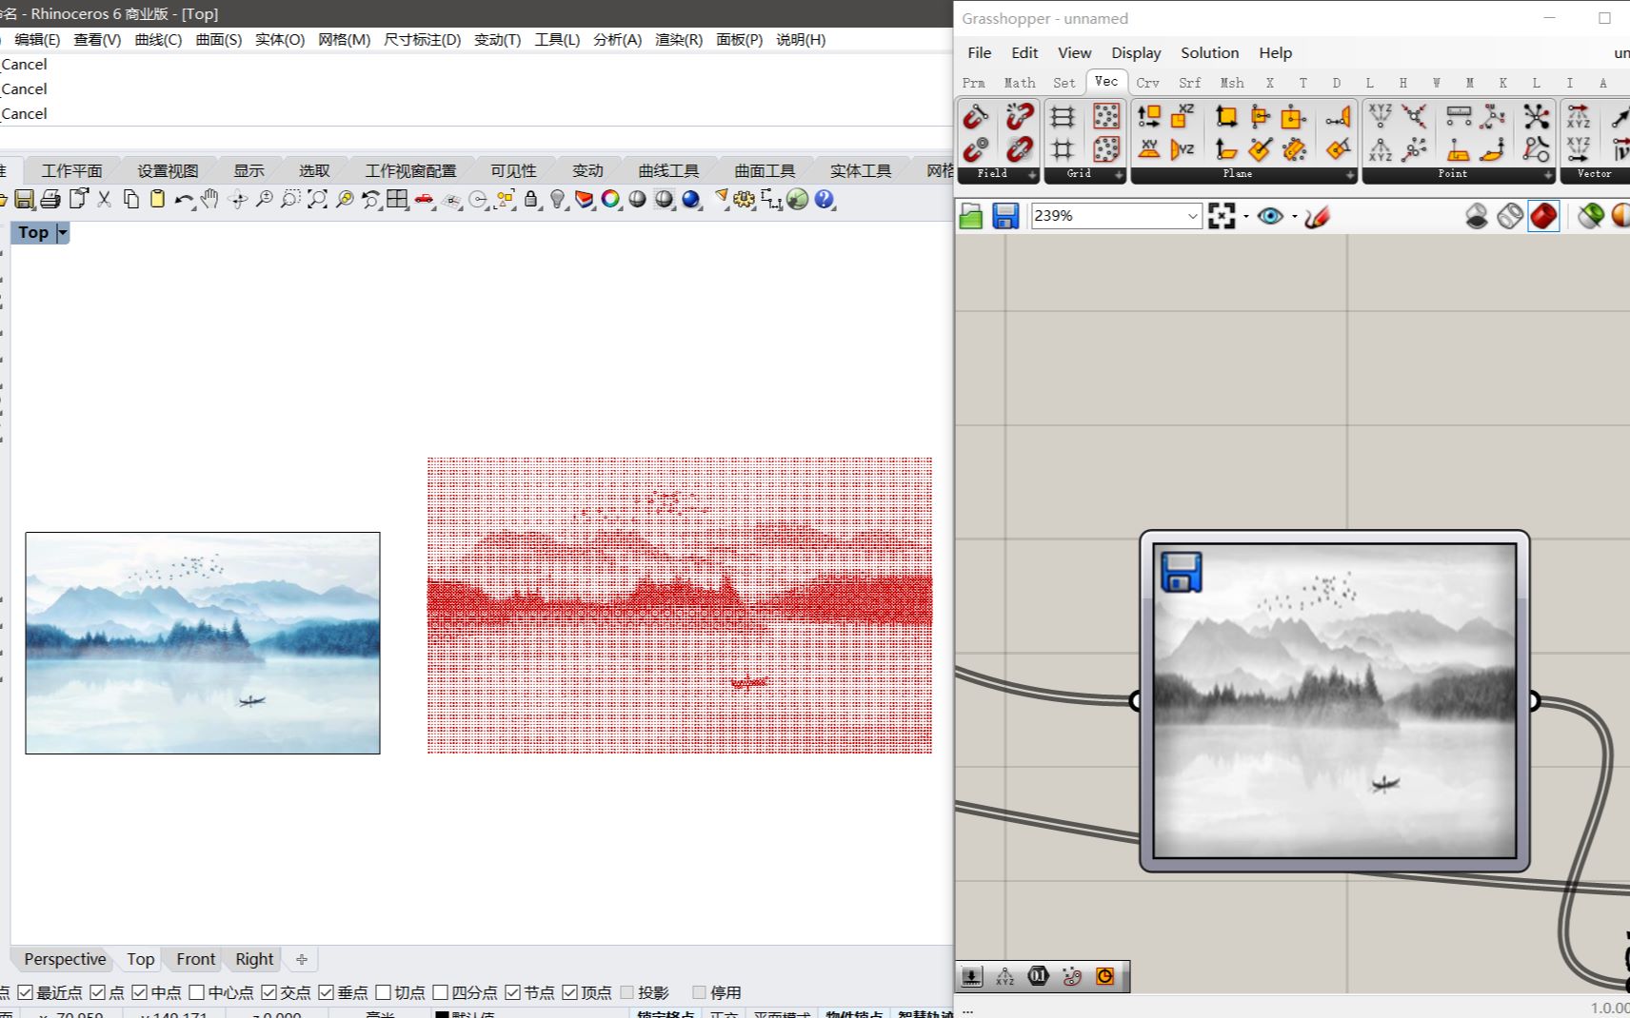Expand the eye named-views dropdown arrow
1630x1018 pixels.
(x=1294, y=217)
